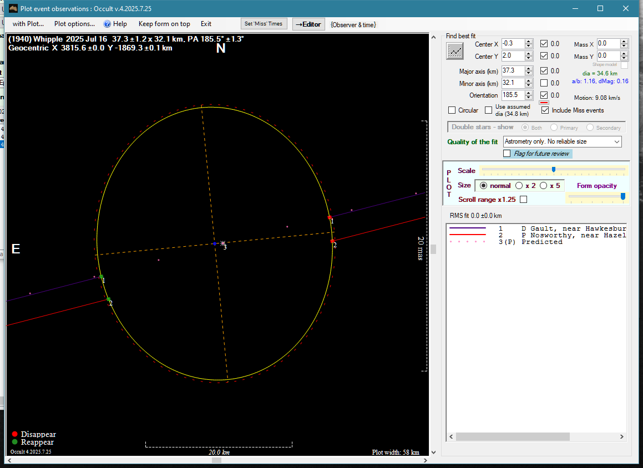643x468 pixels.
Task: Enable the Circular checkbox
Action: click(452, 110)
